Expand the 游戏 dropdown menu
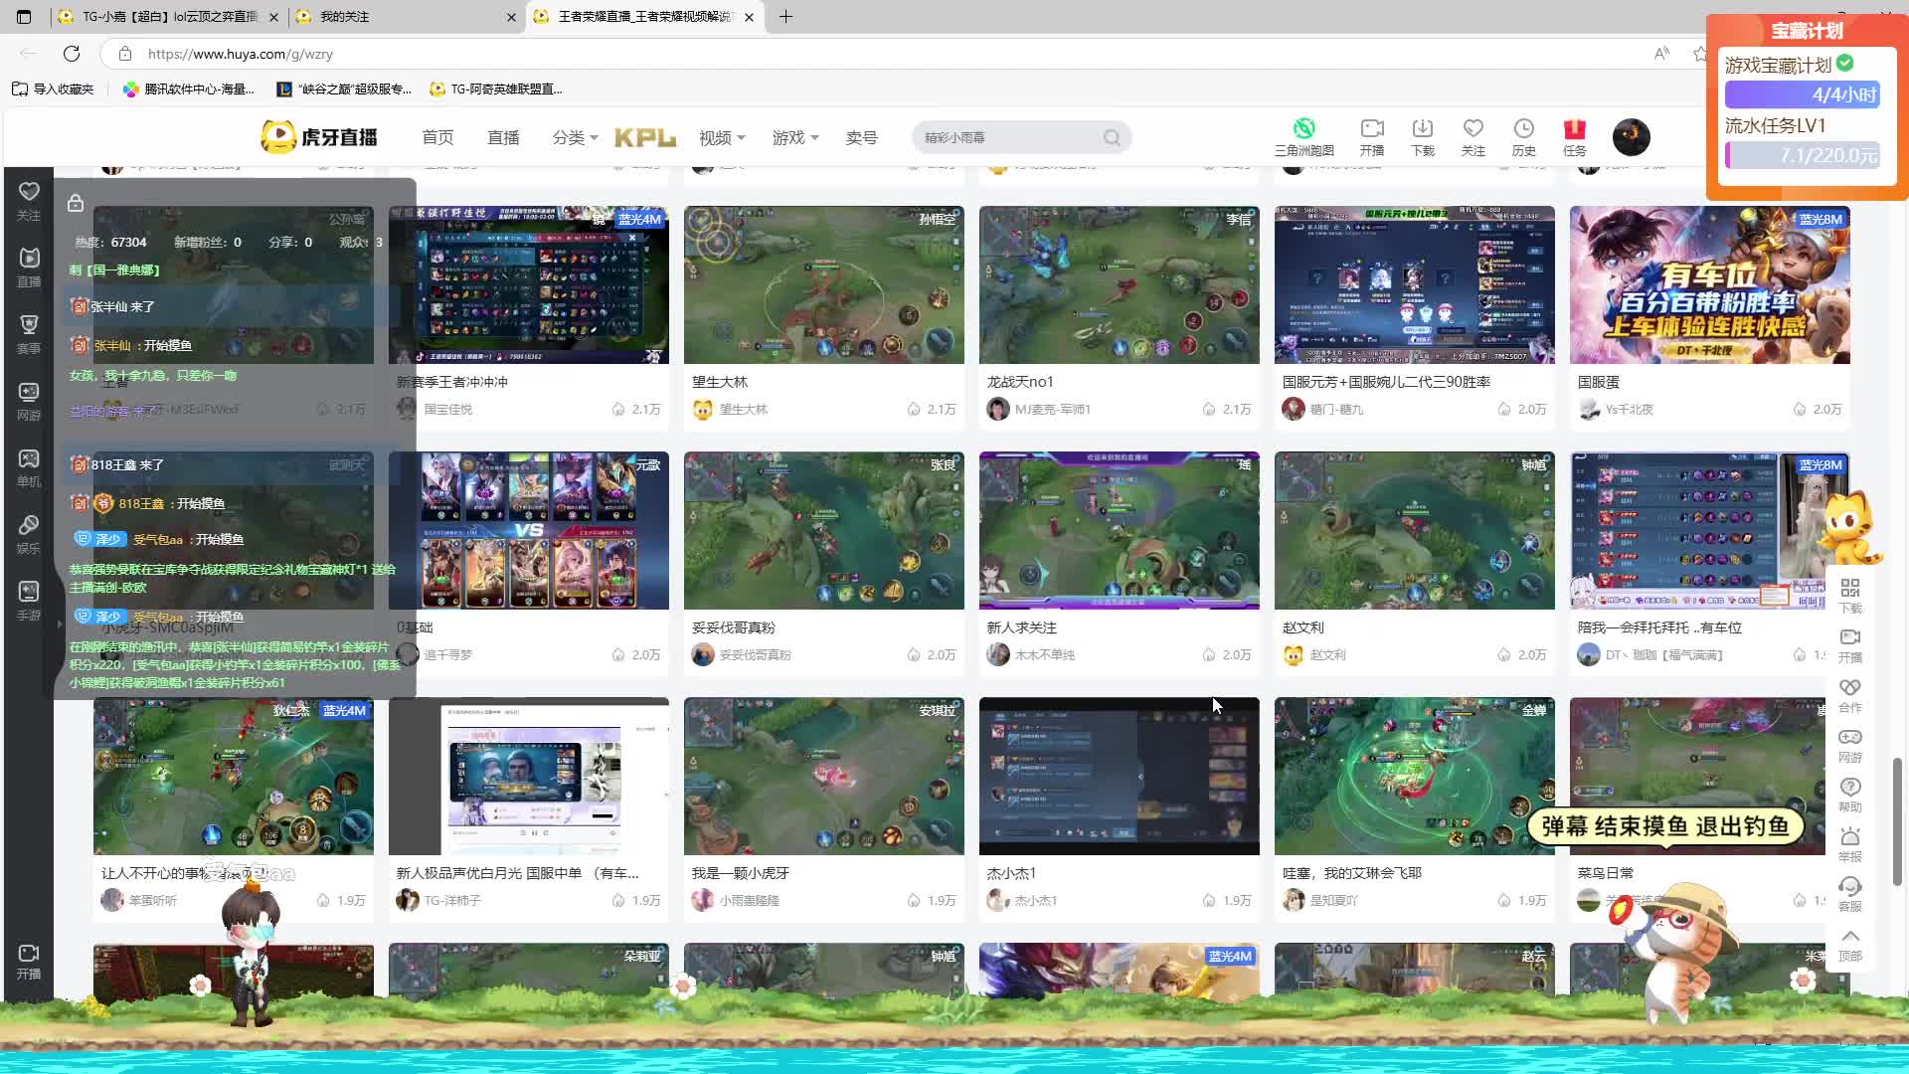The image size is (1909, 1074). coord(795,138)
